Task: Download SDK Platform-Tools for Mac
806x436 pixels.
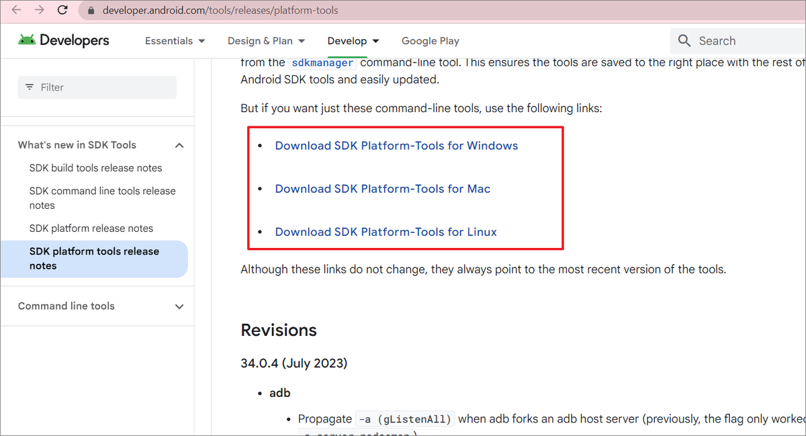Action: [383, 189]
